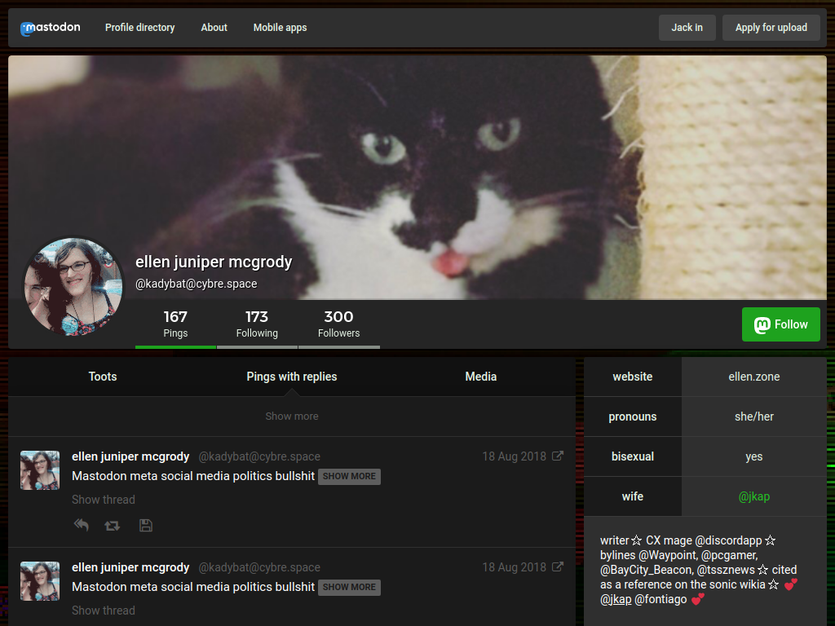Click the Mastodon logo
The height and width of the screenshot is (626, 835).
(x=50, y=28)
